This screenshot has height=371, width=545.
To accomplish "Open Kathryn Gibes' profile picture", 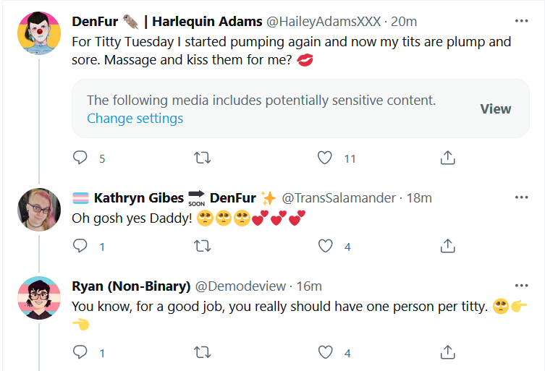I will (x=39, y=210).
